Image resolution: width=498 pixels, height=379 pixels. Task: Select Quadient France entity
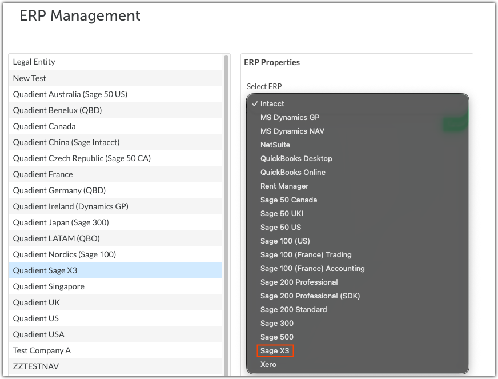tap(115, 174)
